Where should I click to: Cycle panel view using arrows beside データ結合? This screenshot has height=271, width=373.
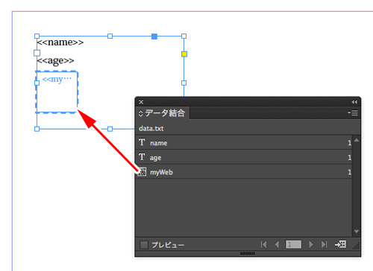[140, 113]
